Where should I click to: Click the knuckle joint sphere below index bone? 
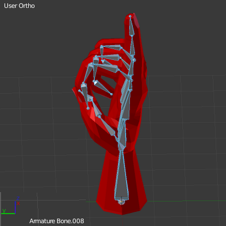(134, 60)
